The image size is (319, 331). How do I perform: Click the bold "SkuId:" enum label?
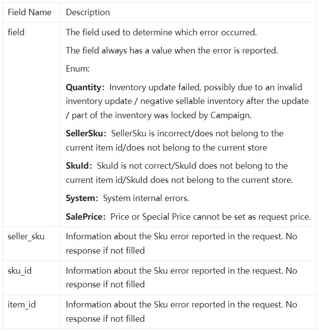coord(79,166)
